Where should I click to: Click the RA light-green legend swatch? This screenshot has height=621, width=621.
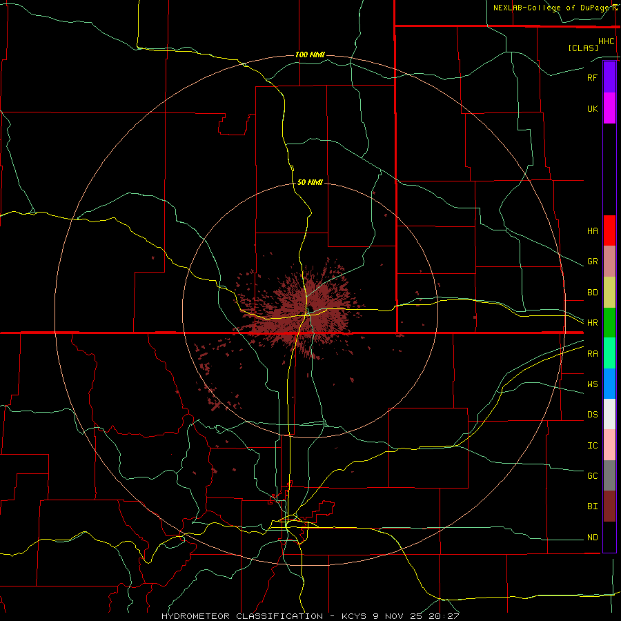(x=609, y=353)
